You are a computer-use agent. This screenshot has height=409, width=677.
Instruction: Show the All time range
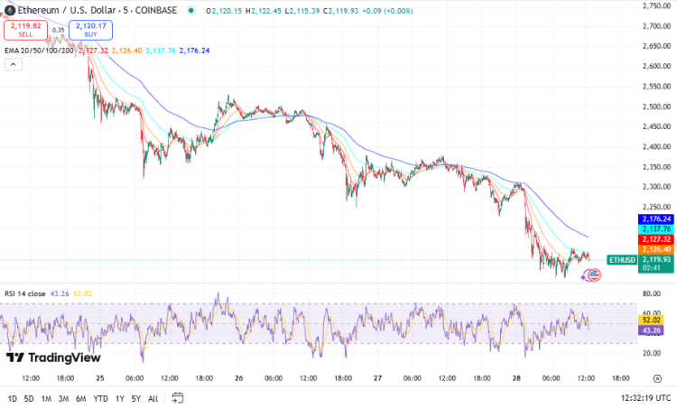pos(153,397)
